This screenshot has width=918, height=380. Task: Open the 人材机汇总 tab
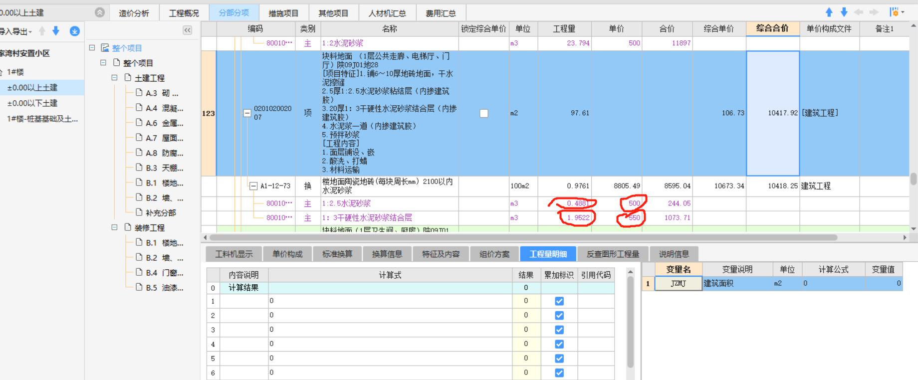pos(387,13)
